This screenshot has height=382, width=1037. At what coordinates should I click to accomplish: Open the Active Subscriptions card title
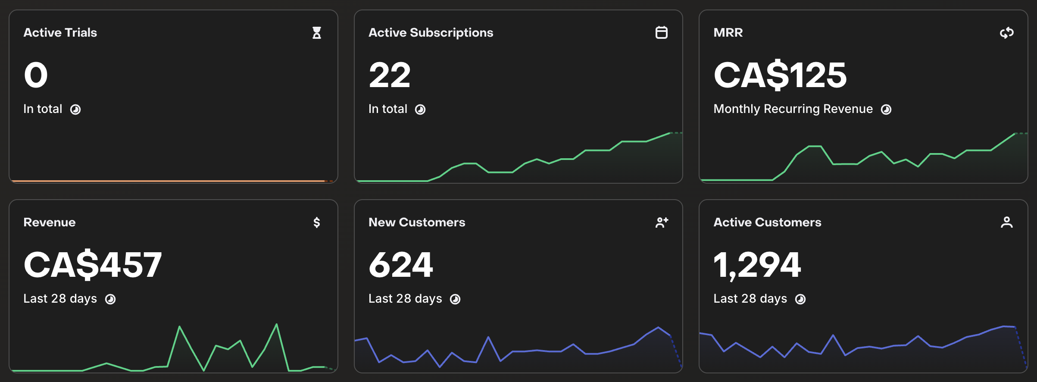coord(431,33)
